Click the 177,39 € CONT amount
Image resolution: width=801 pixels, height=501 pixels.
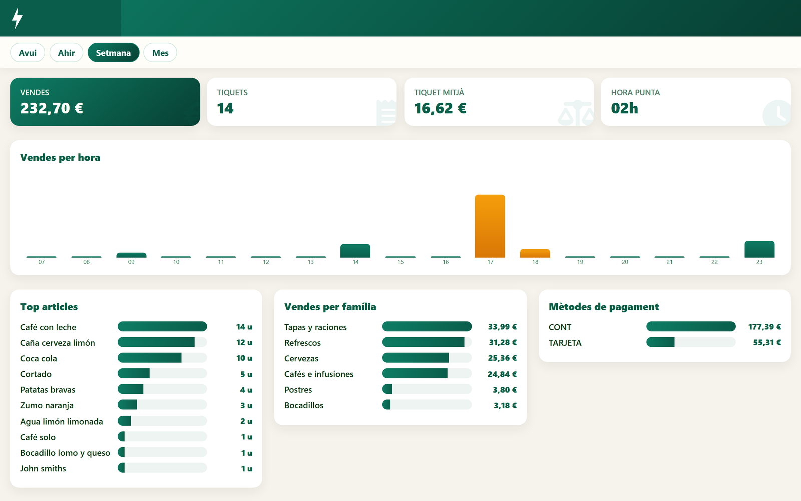[764, 327]
